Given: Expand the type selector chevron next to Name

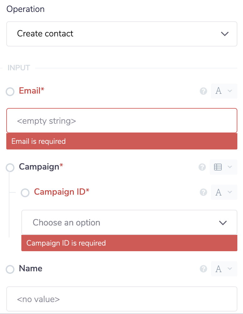Looking at the screenshot, I should 230,269.
